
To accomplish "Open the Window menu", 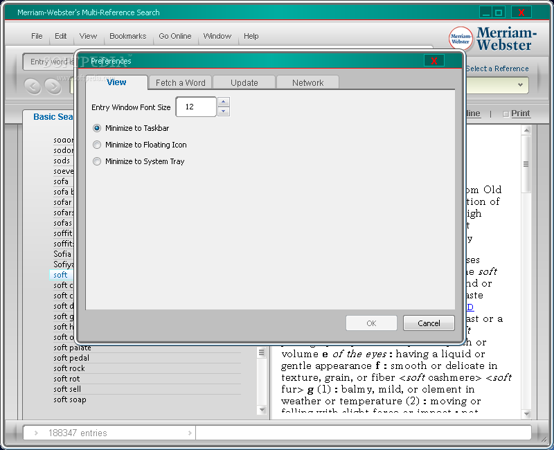I will tap(217, 36).
